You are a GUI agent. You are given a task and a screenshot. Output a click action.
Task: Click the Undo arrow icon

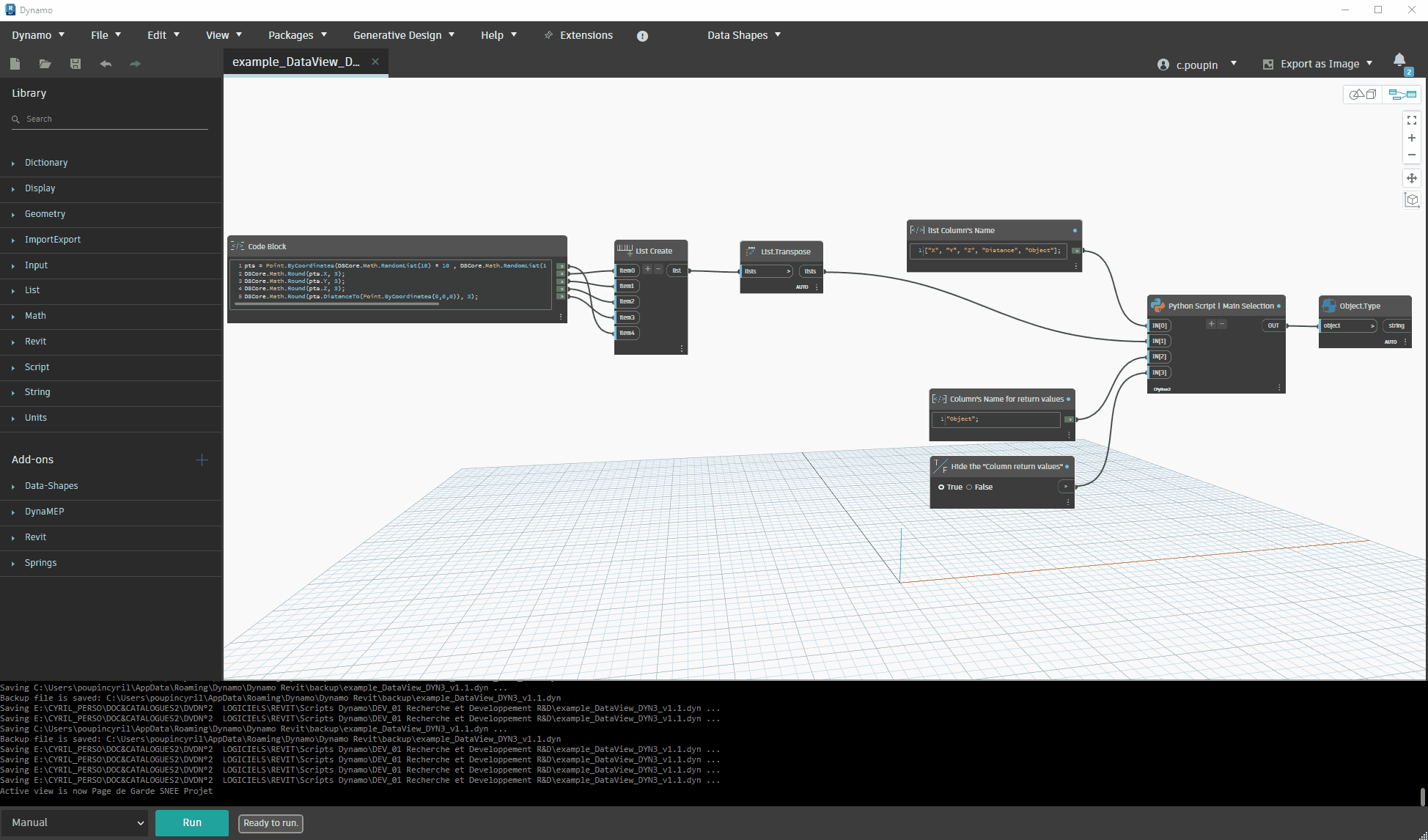point(106,64)
